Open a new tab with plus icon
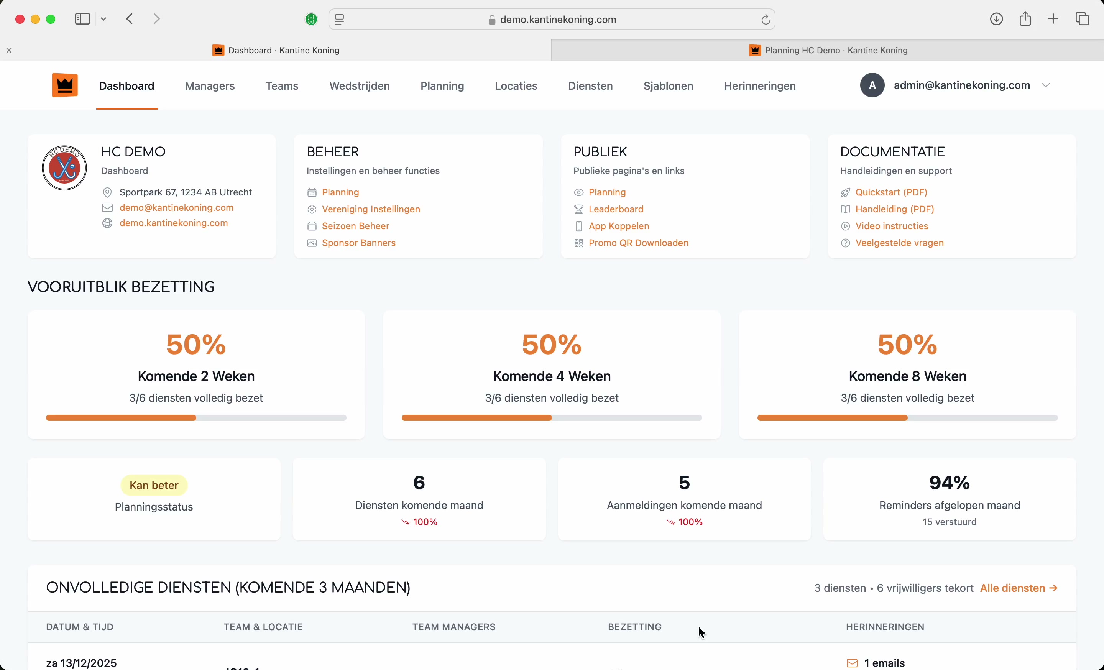The width and height of the screenshot is (1104, 670). click(1053, 19)
